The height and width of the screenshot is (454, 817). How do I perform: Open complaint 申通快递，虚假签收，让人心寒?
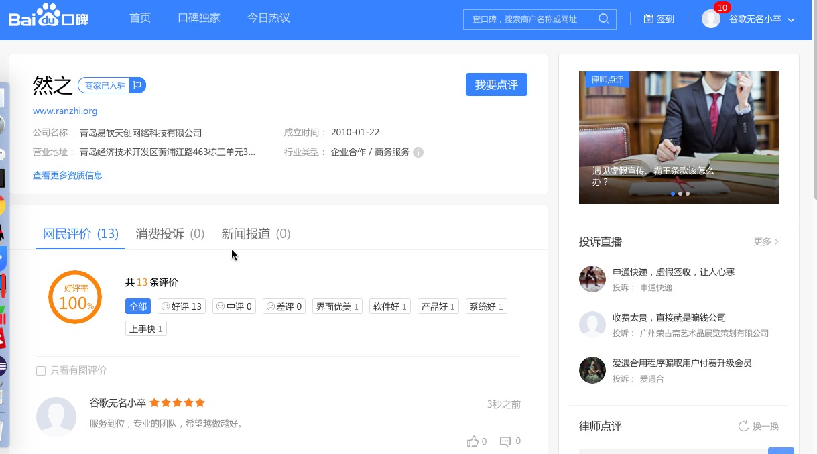click(x=674, y=272)
